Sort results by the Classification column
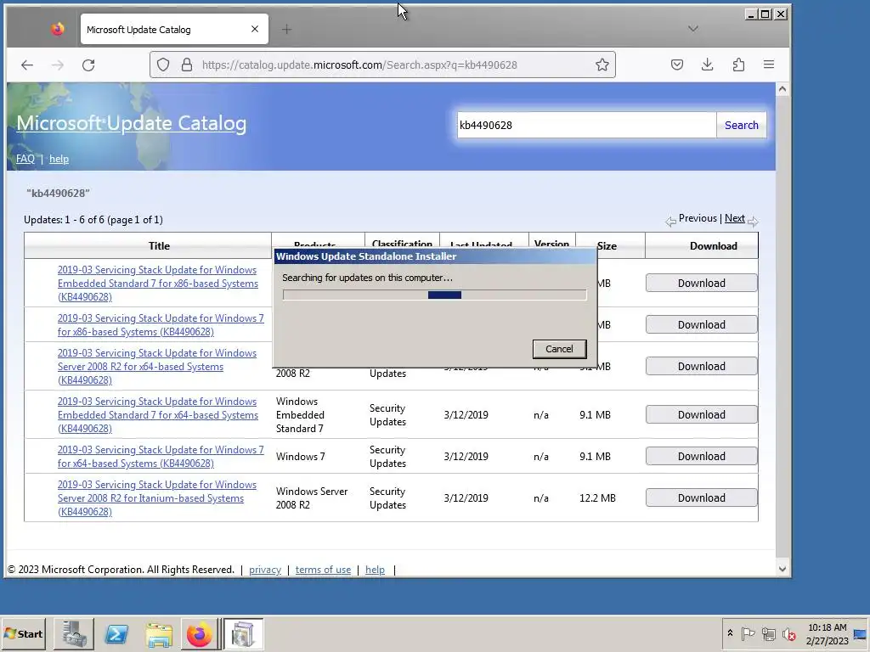The image size is (870, 652). (x=402, y=243)
